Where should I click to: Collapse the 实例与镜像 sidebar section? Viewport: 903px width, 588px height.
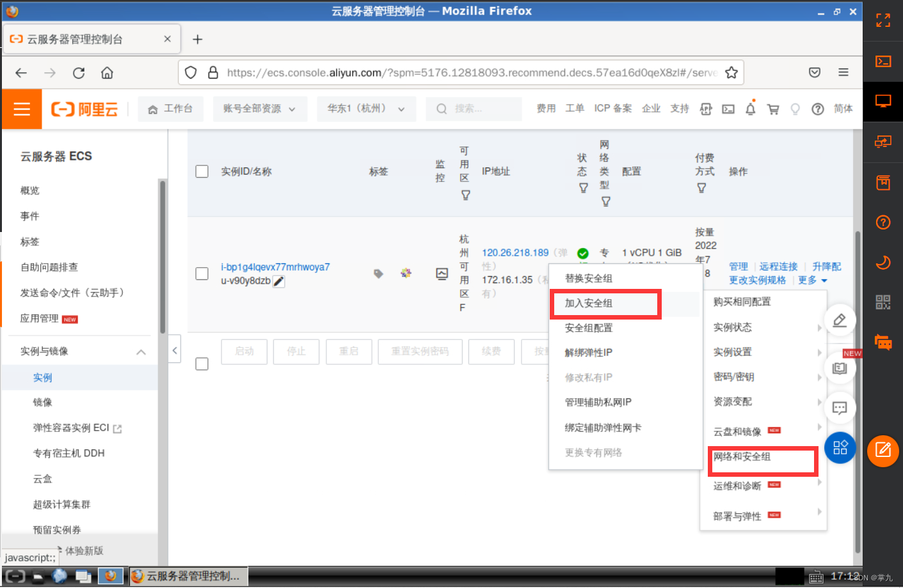point(141,352)
